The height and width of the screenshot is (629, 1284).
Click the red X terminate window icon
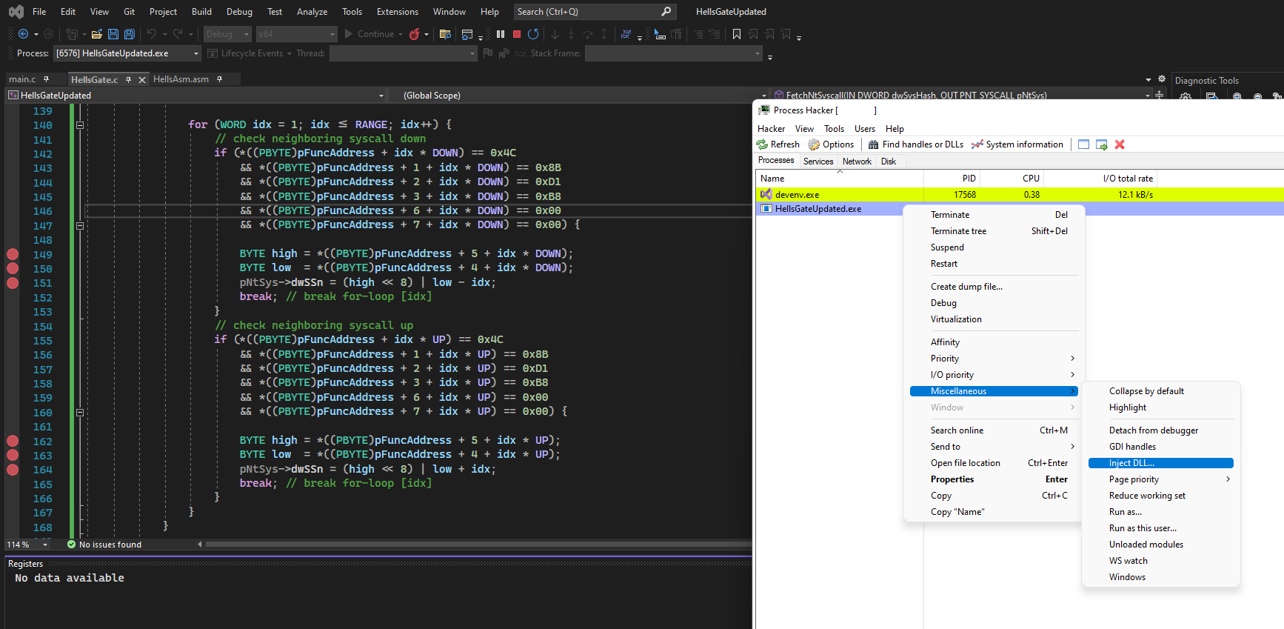point(1120,144)
